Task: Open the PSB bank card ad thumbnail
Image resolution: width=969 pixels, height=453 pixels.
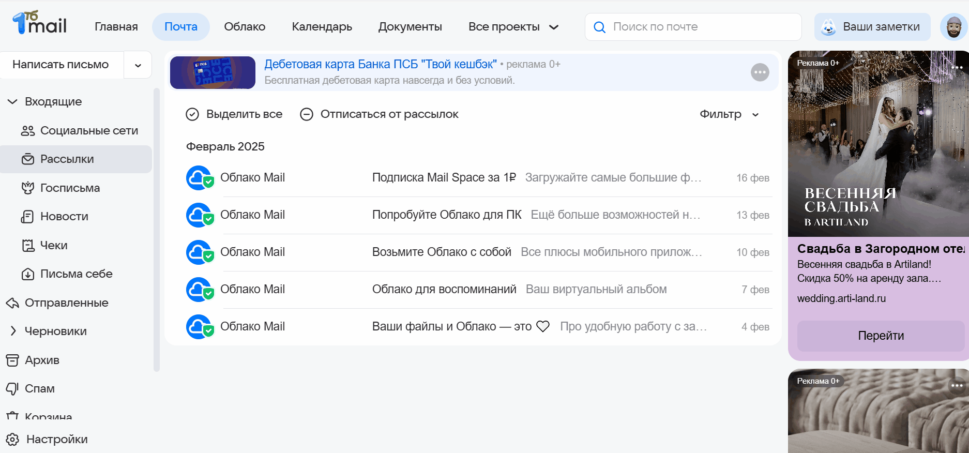Action: pos(213,72)
